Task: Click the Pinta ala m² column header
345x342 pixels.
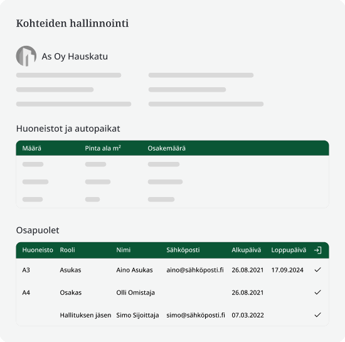Action: tap(103, 148)
